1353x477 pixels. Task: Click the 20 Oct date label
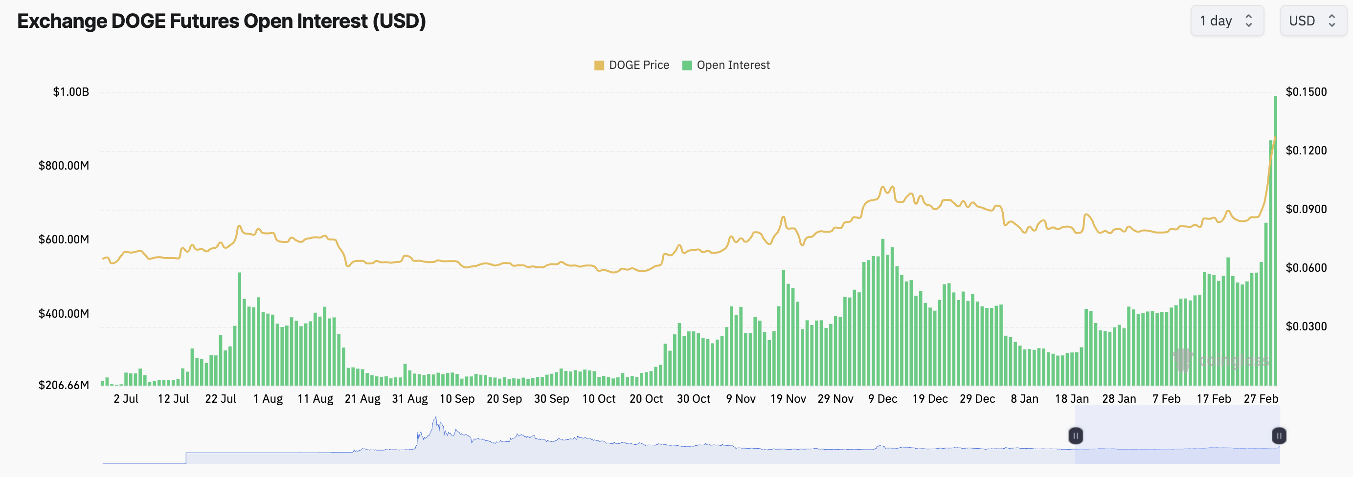[646, 399]
